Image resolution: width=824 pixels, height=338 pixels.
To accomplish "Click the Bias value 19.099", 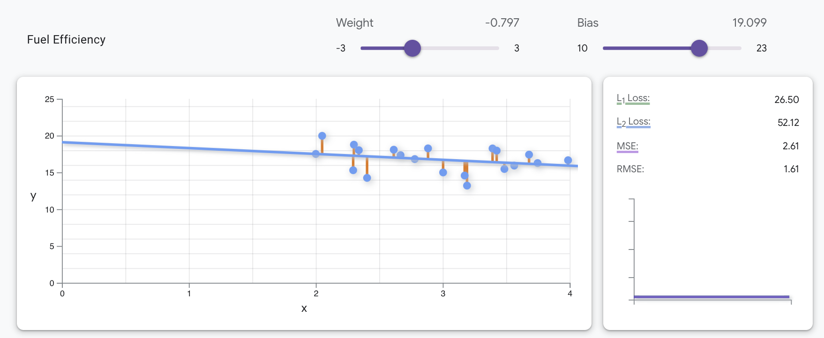I will coord(749,22).
